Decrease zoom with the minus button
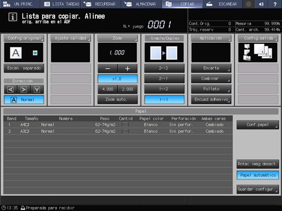Viewport: 282px width, 211px height. pyautogui.click(x=107, y=69)
